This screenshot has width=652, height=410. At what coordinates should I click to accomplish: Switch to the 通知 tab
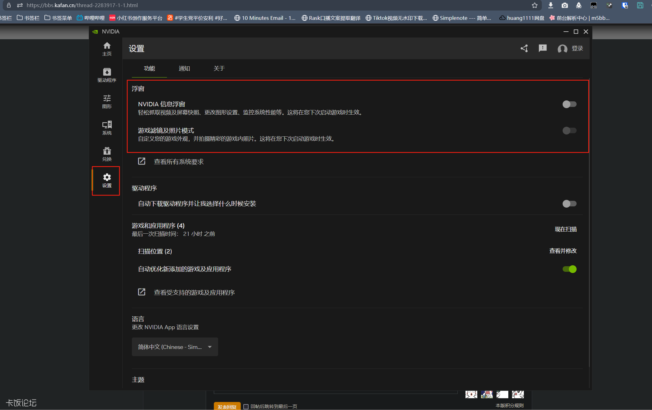(x=184, y=68)
